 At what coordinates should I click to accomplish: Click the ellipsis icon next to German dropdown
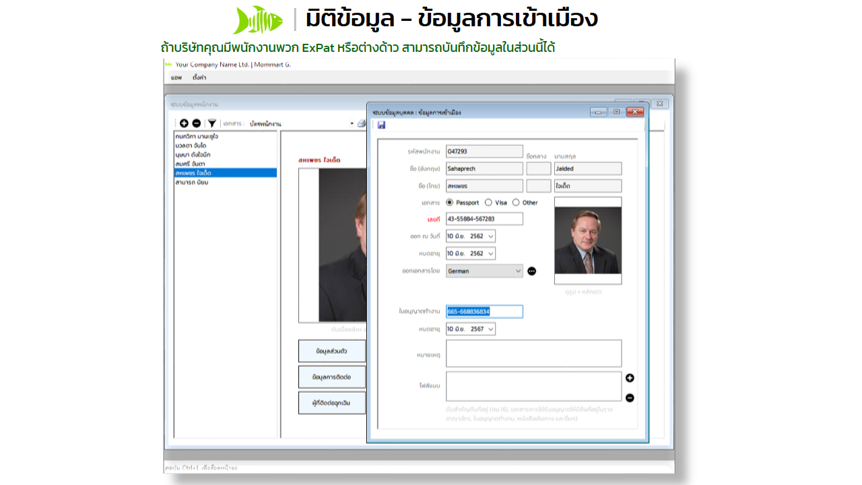(x=532, y=271)
